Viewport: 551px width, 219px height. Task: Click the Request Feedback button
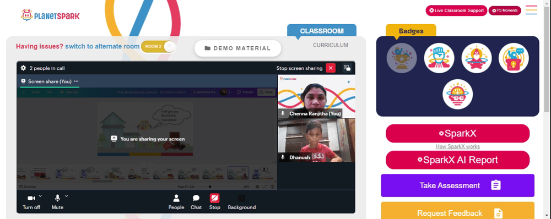point(457,211)
